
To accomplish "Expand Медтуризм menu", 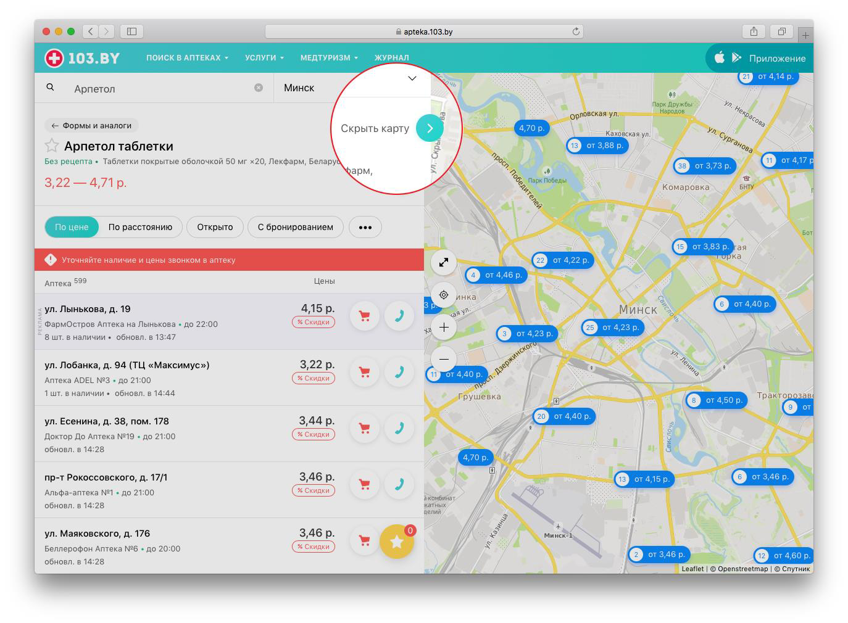I will (x=329, y=57).
